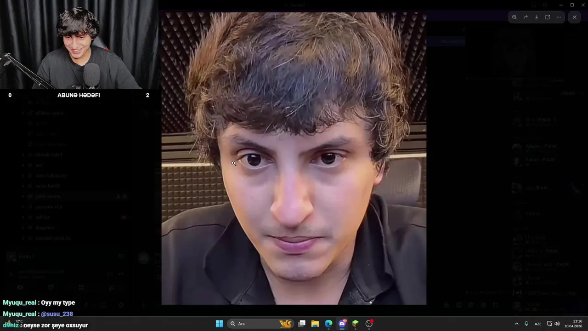Screen dimensions: 588x331
Task: Select the dimmed 'dizaynlar' Discord channel
Action: 45,228
